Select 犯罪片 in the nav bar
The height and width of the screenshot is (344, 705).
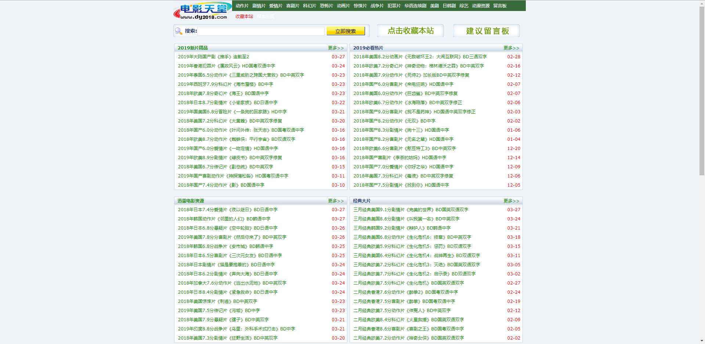pyautogui.click(x=394, y=6)
